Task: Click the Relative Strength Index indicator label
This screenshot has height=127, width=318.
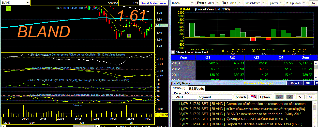Action: coord(78,80)
